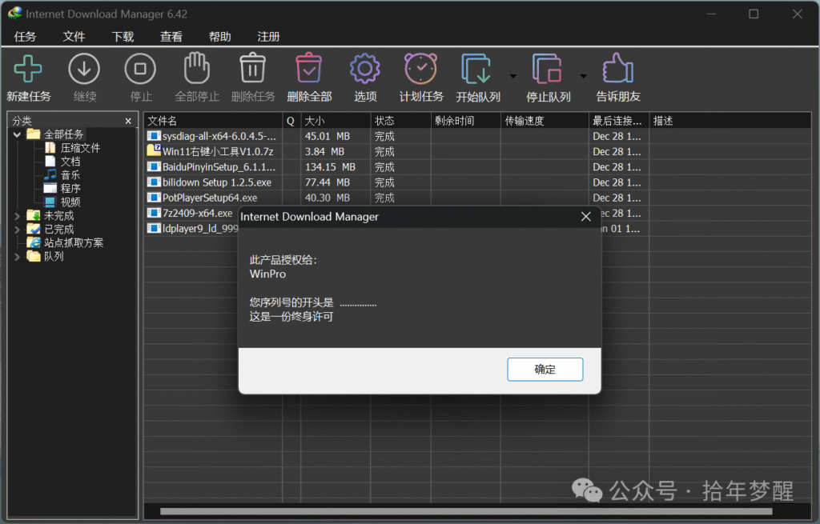
Task: Click the 停止队列 icon
Action: click(547, 69)
